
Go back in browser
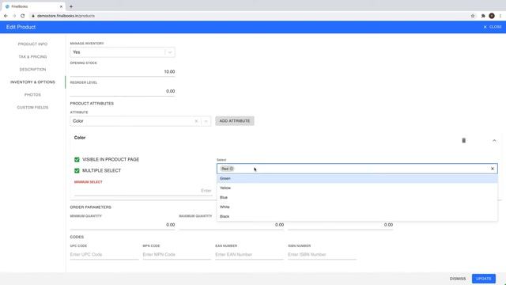pos(6,16)
